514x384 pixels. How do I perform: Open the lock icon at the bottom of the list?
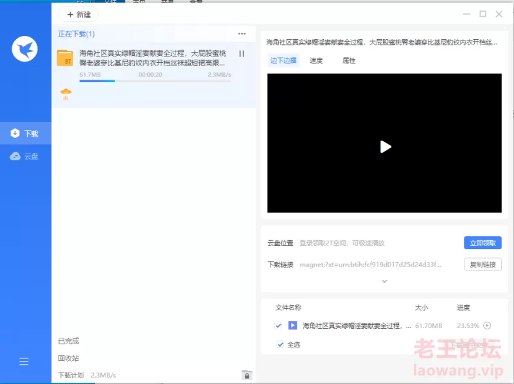pyautogui.click(x=247, y=375)
